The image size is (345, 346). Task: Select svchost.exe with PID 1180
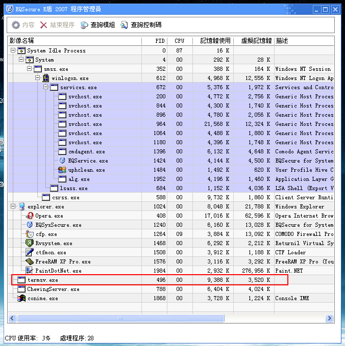[x=171, y=142]
